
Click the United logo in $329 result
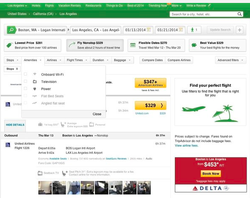(x=8, y=104)
